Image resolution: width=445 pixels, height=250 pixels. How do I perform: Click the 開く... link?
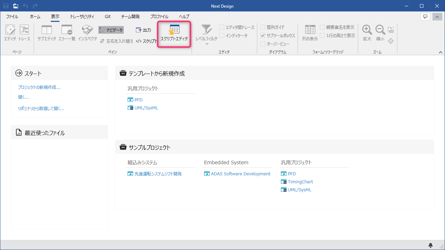point(23,97)
